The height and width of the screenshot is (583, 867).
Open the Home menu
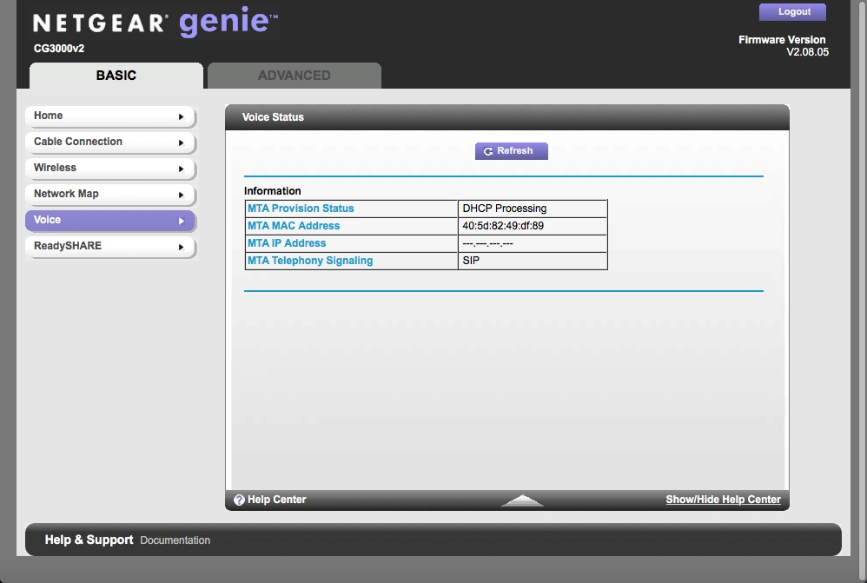click(x=110, y=116)
